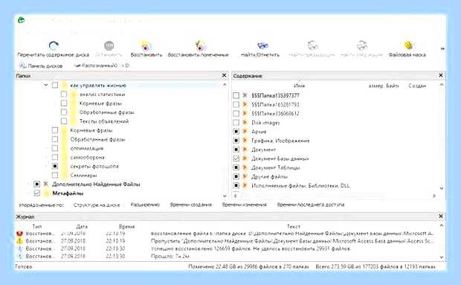This screenshot has width=461, height=285.
Task: Toggle the секреты фотошопа checkbox
Action: click(x=55, y=166)
